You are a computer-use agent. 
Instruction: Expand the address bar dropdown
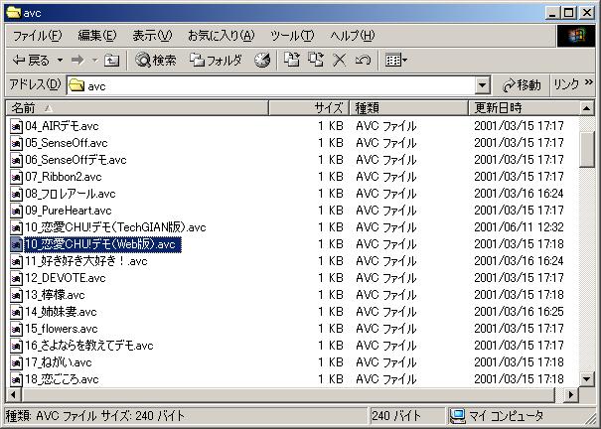[483, 85]
